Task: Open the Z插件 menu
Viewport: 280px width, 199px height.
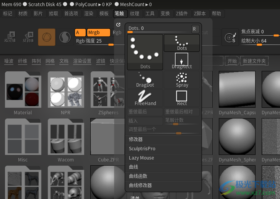Action: [x=183, y=13]
